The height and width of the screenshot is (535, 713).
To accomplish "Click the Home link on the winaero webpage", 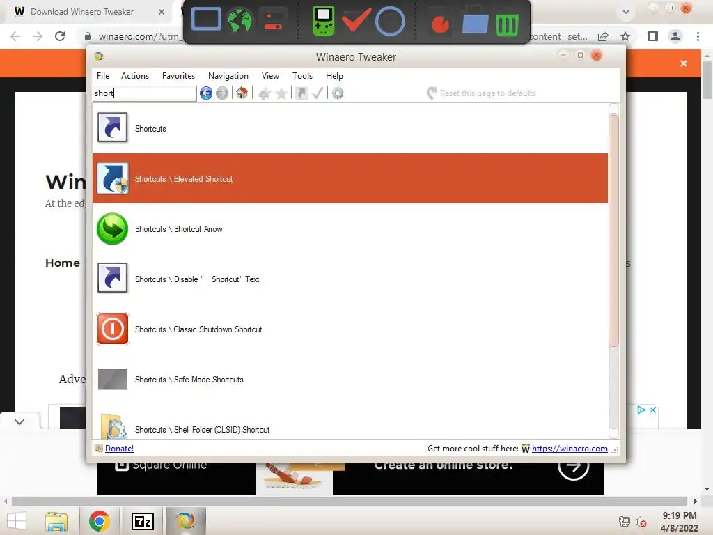I will point(62,263).
